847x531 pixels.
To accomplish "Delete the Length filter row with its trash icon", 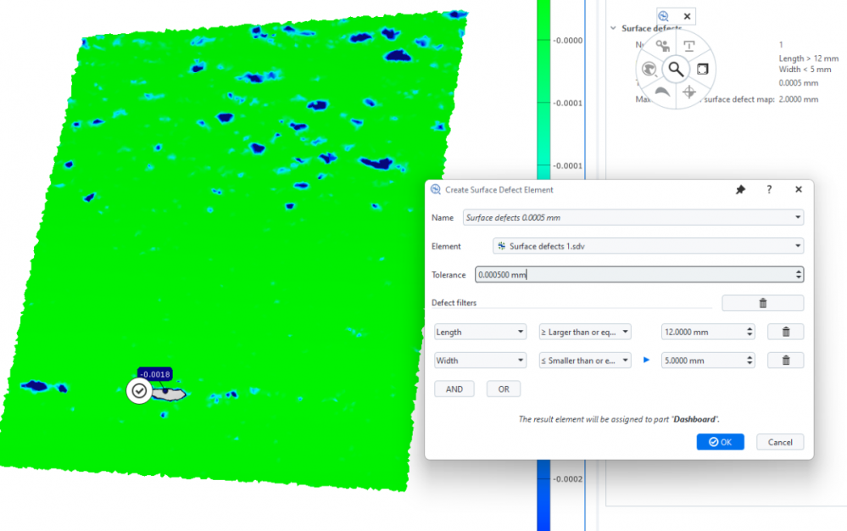I will pos(785,332).
